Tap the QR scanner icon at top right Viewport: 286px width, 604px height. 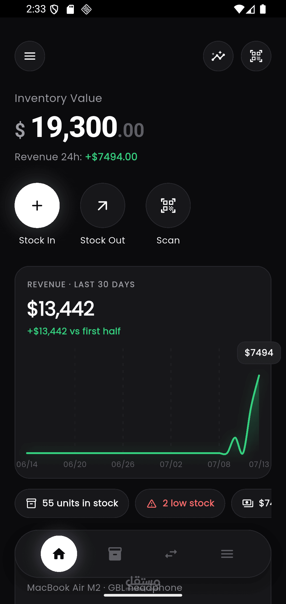coord(256,56)
